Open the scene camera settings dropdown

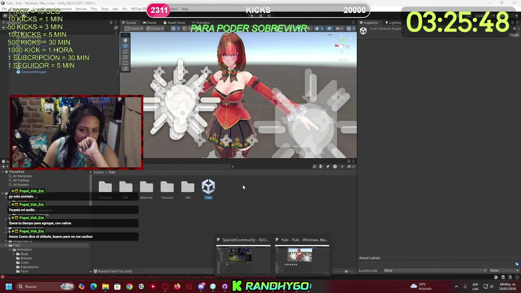pyautogui.click(x=339, y=28)
